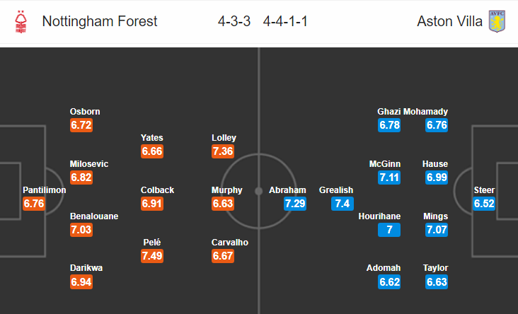Click the Aston Villa club crest
Viewport: 518px width, 314px height.
[x=497, y=21]
